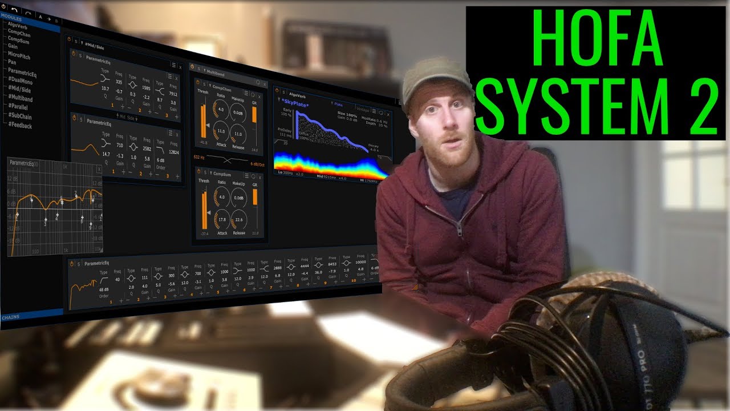Image resolution: width=730 pixels, height=411 pixels.
Task: Click CompChan Ratio knob showing 4.0
Action: [221, 110]
